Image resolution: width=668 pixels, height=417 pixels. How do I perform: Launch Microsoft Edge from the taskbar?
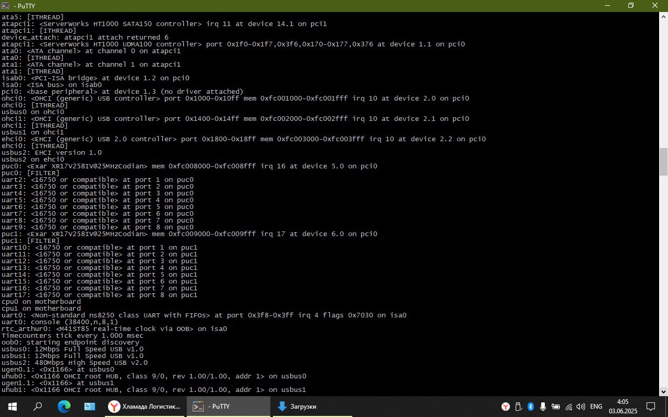(64, 407)
